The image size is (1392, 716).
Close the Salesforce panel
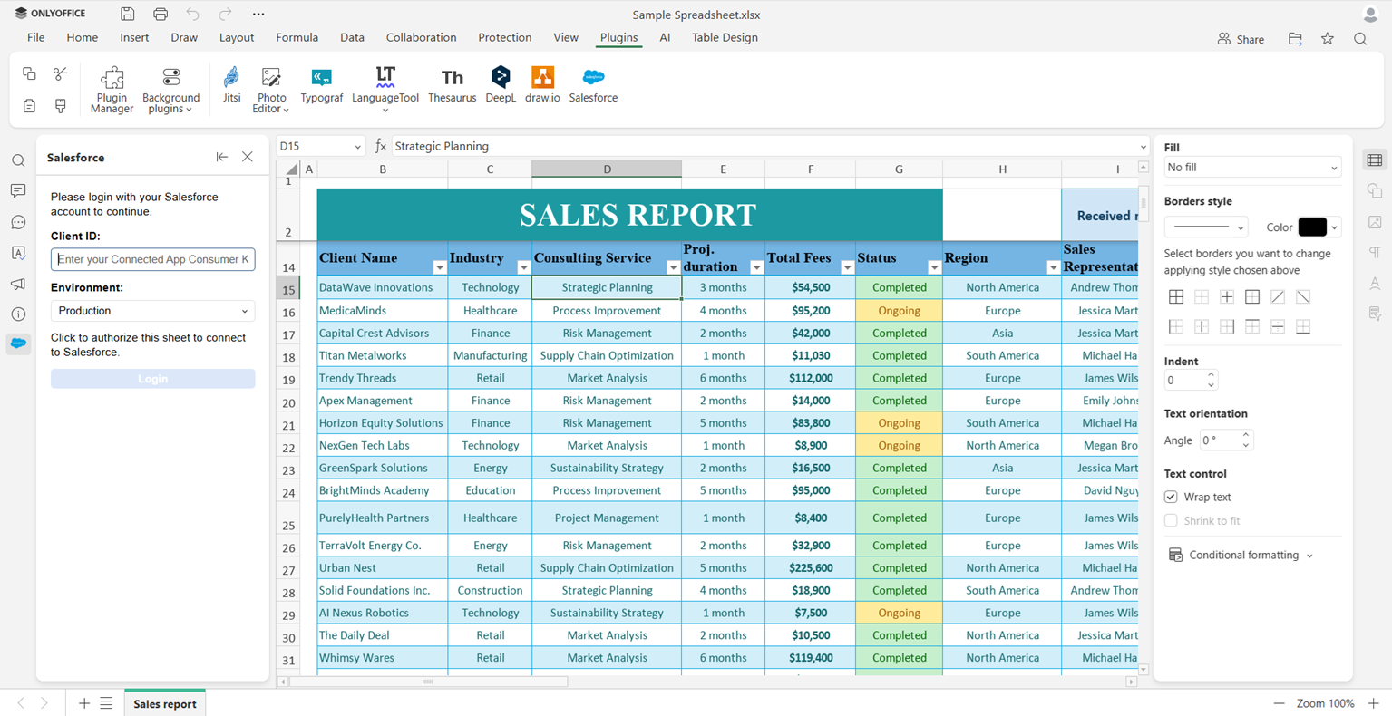pyautogui.click(x=248, y=157)
